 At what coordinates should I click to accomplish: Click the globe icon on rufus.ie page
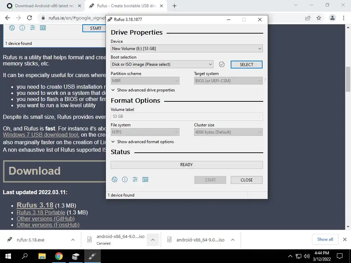pos(12,28)
